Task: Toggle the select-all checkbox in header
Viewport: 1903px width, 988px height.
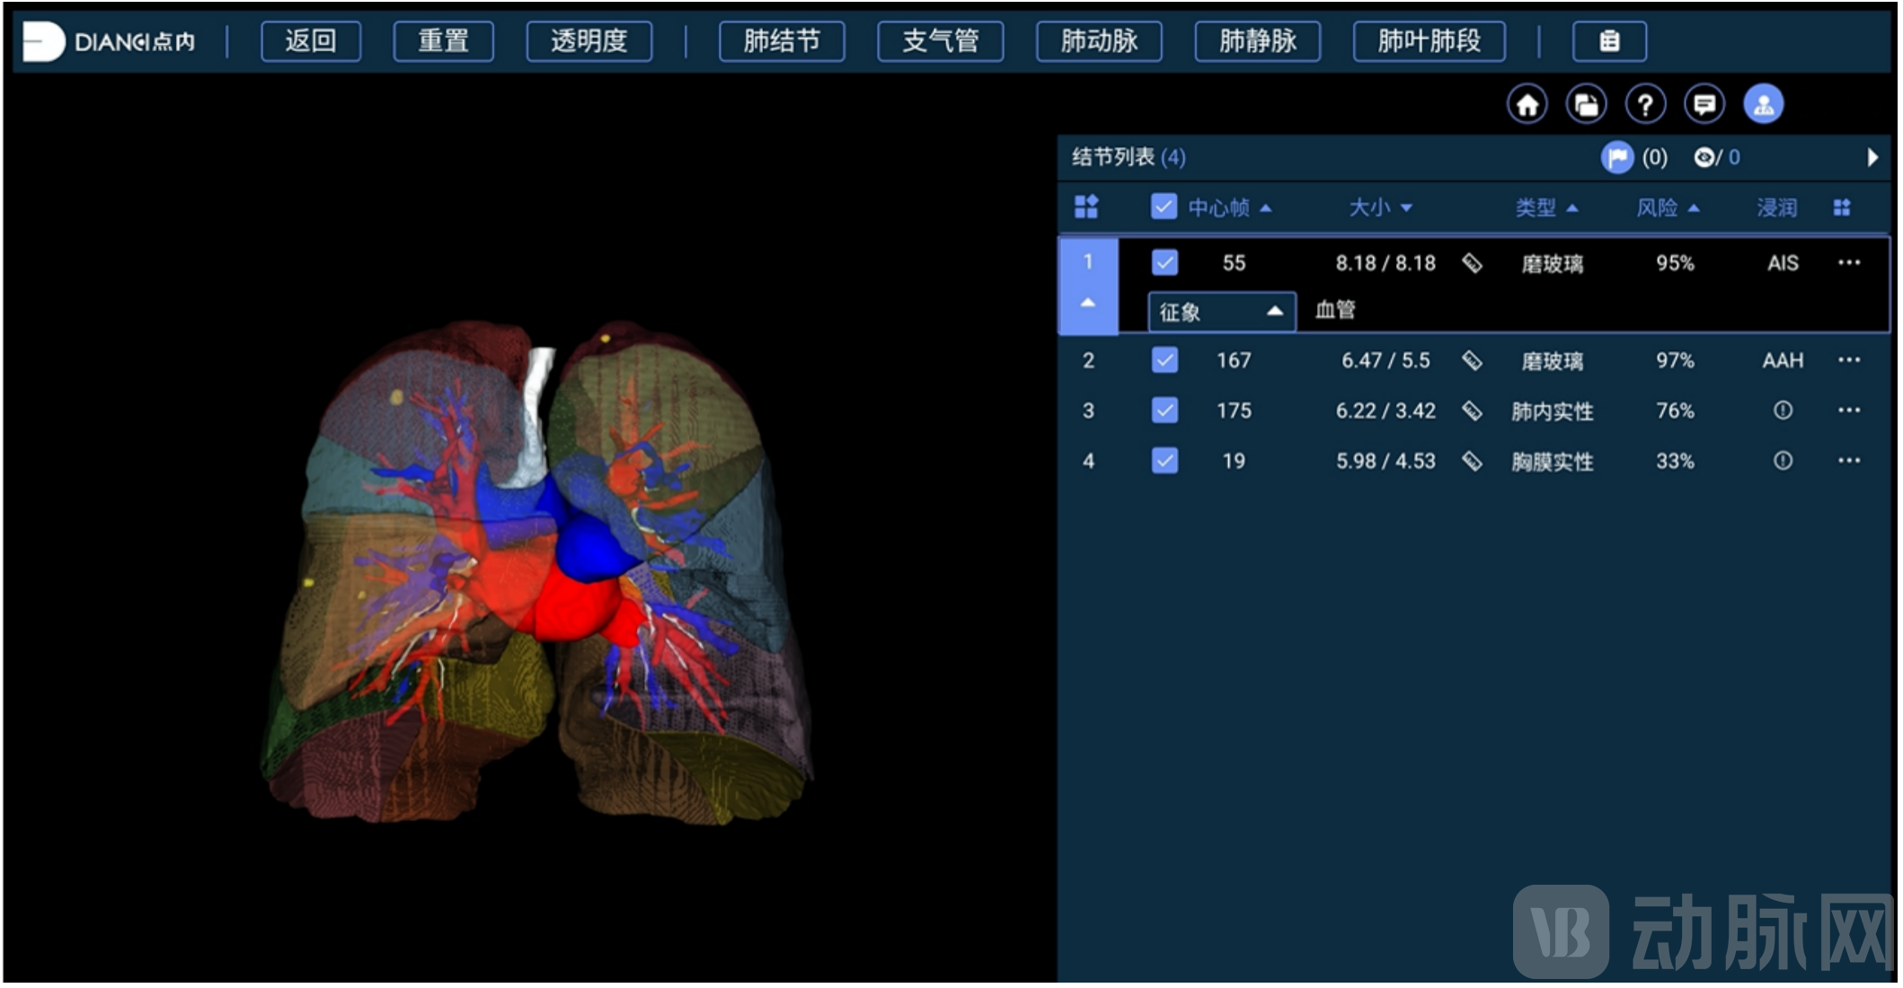Action: pyautogui.click(x=1164, y=207)
